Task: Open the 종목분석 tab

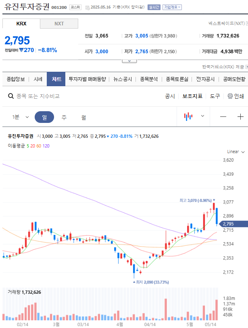Action: click(149, 79)
